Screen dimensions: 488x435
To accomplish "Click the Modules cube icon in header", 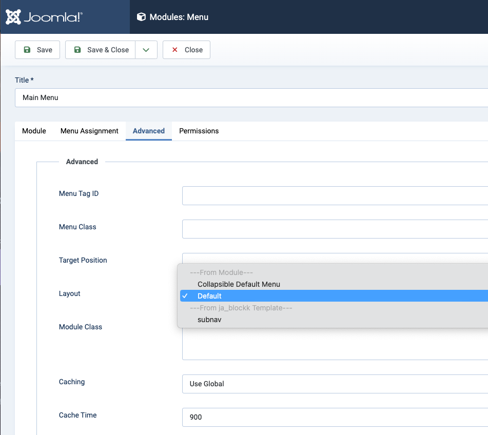I will (x=141, y=17).
